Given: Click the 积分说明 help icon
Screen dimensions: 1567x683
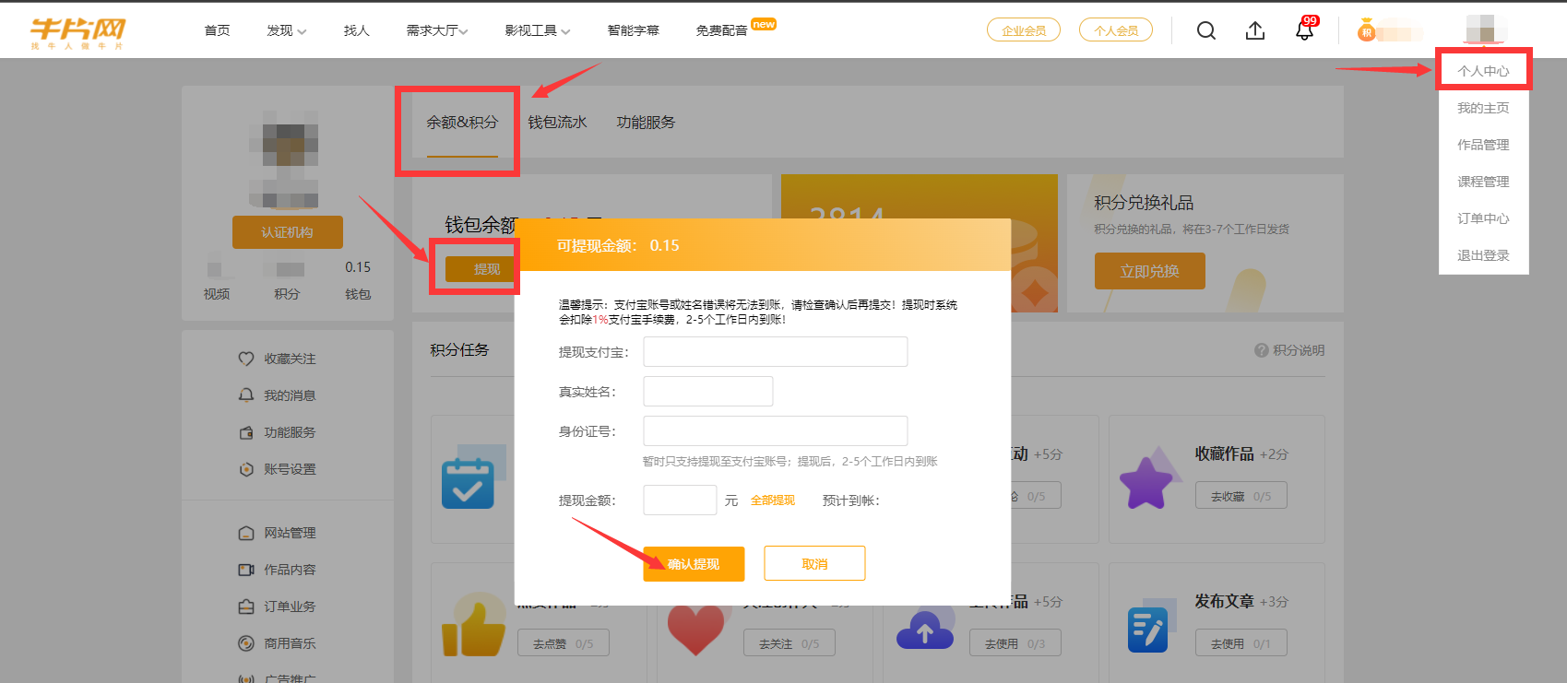Looking at the screenshot, I should (x=1261, y=350).
